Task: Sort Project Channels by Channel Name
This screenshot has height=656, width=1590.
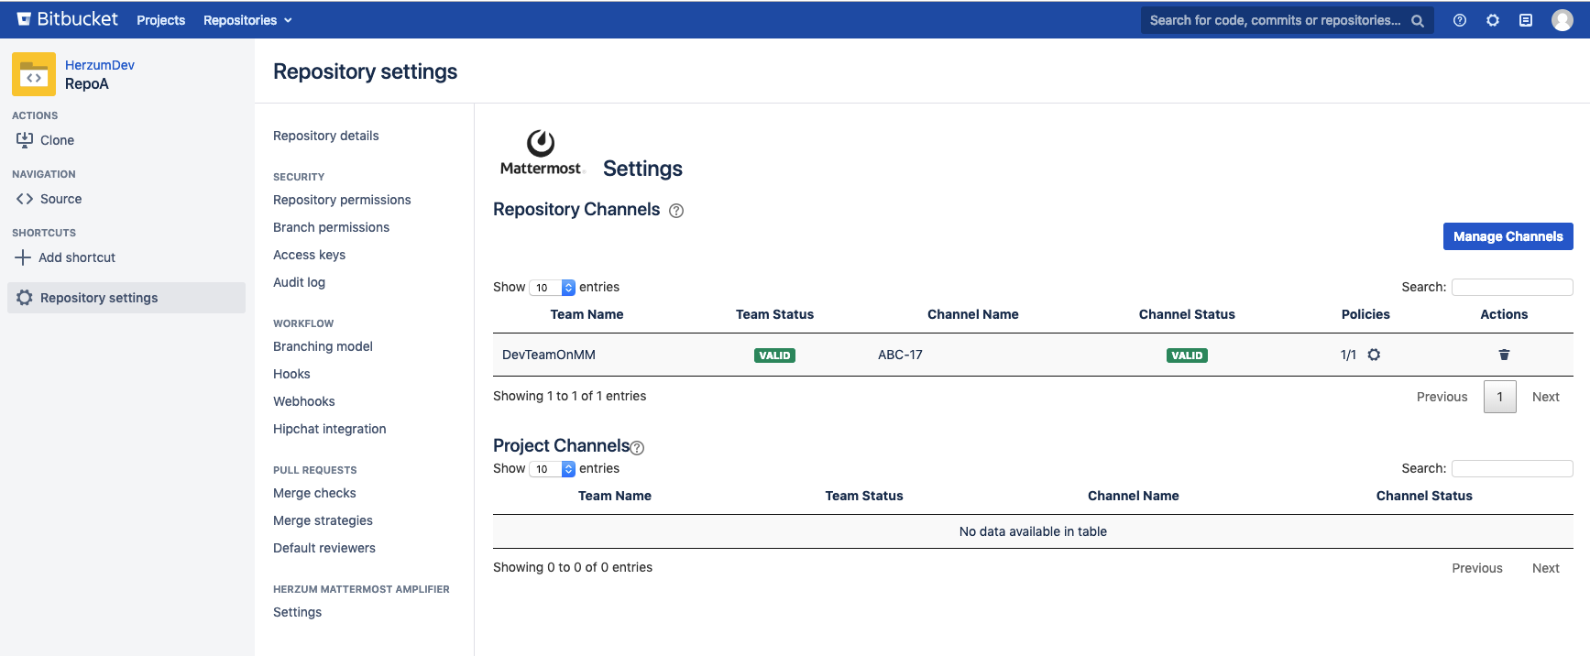Action: [x=1134, y=496]
